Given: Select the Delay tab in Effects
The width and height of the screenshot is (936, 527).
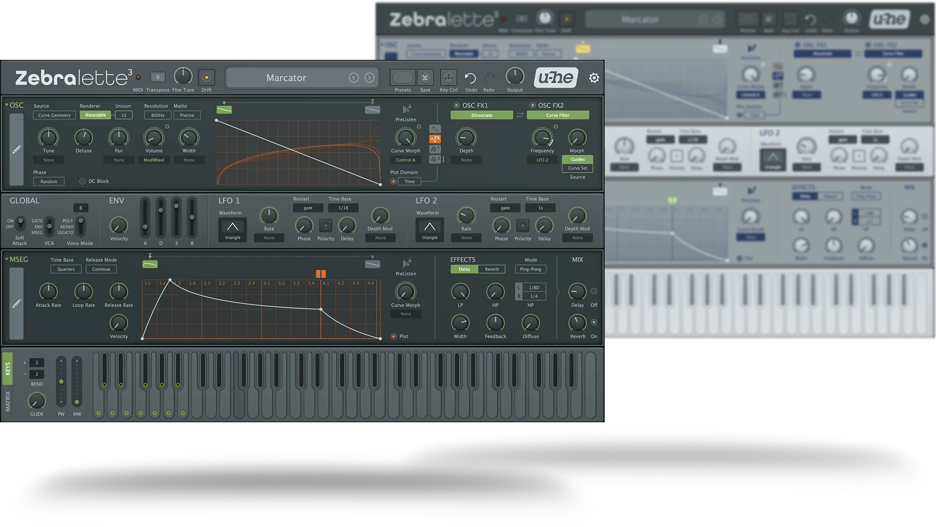Looking at the screenshot, I should 464,269.
